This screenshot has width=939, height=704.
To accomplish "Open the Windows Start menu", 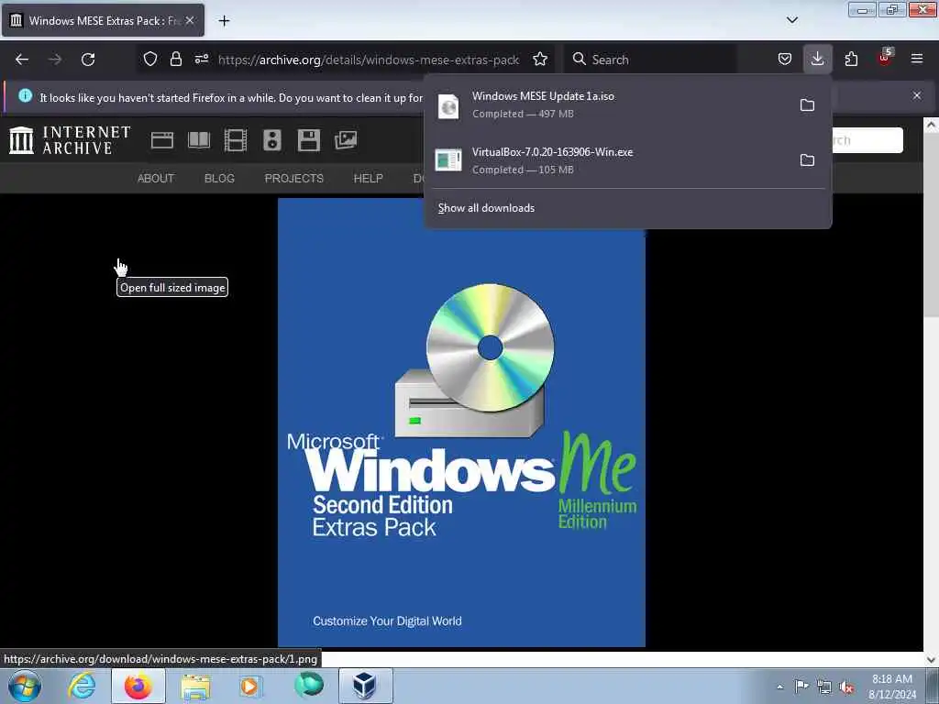I will pos(25,686).
